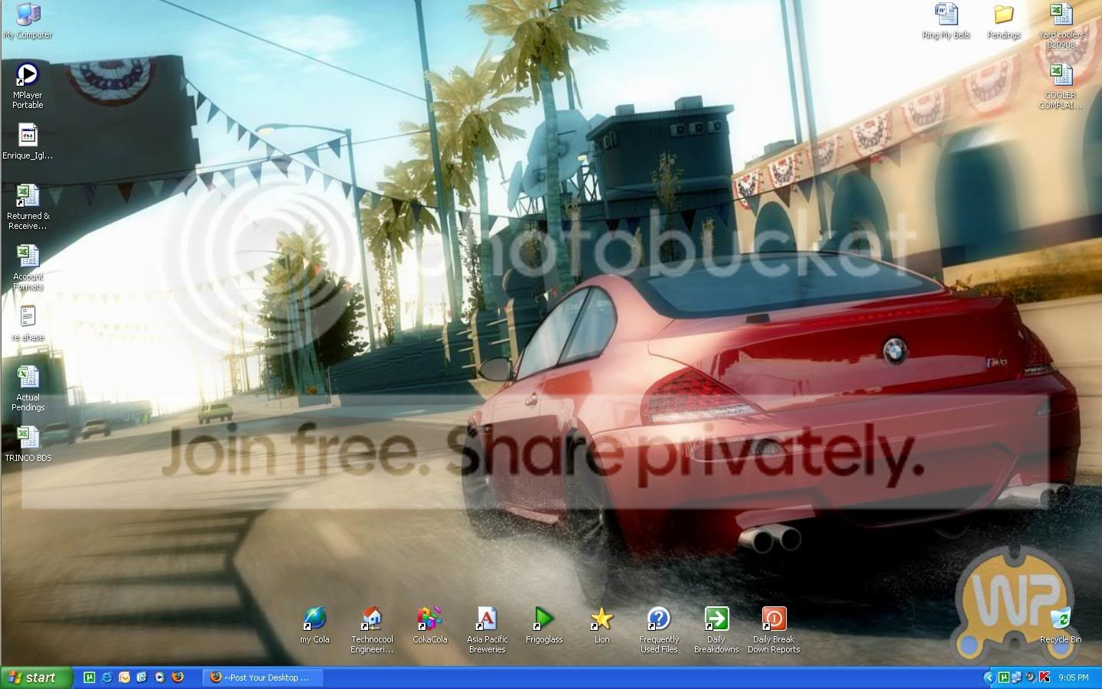Select the Enrique_Igl... file icon
1102x689 pixels.
(28, 142)
